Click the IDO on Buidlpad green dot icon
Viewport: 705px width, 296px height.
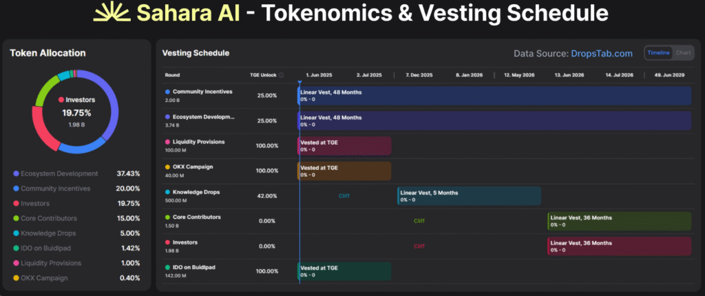coord(167,267)
